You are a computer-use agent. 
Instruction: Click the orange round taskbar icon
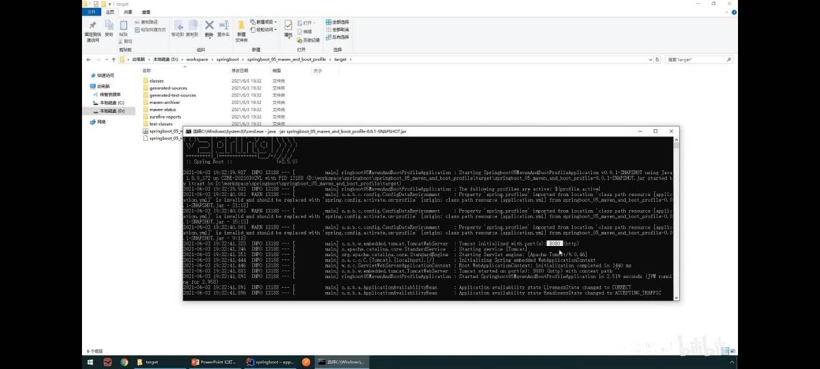[306, 362]
